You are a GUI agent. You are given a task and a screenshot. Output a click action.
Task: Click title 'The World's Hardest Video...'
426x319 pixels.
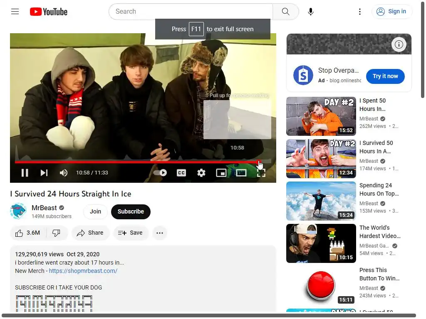click(x=380, y=232)
